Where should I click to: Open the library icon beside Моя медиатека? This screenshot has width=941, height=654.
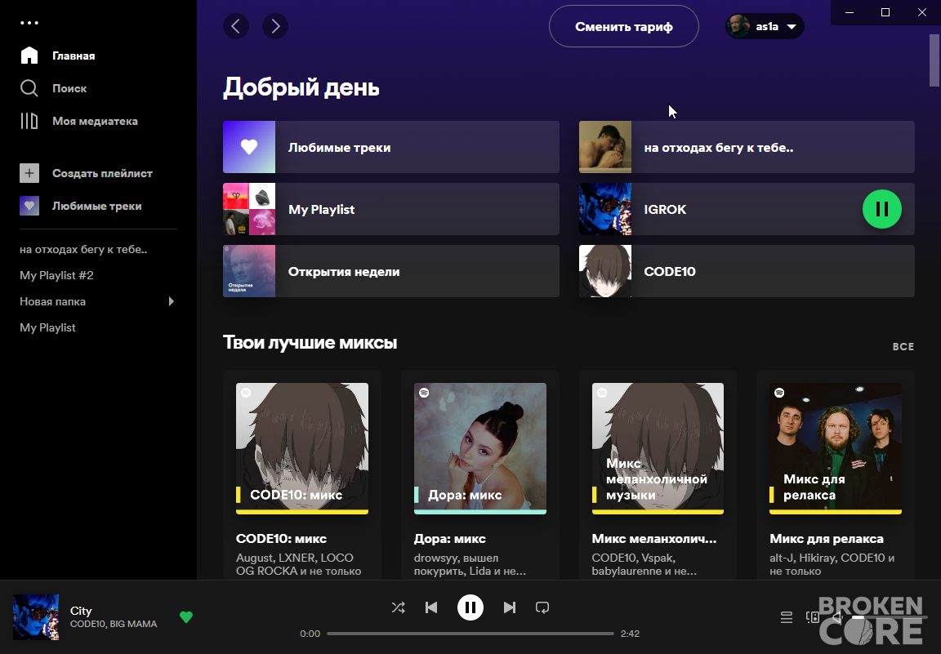[29, 121]
